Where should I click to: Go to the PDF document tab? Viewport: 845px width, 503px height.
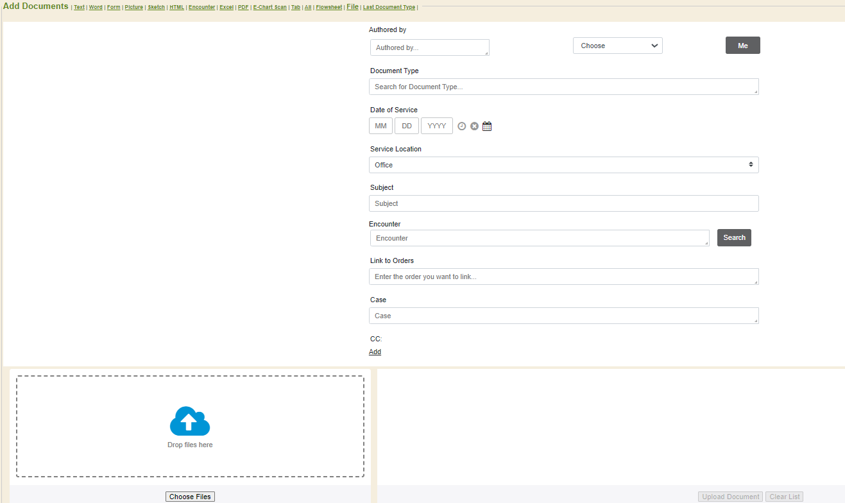(243, 7)
